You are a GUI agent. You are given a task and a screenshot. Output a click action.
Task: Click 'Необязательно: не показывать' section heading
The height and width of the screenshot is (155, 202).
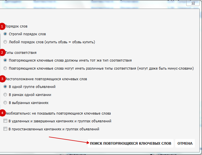pyautogui.click(x=58, y=113)
